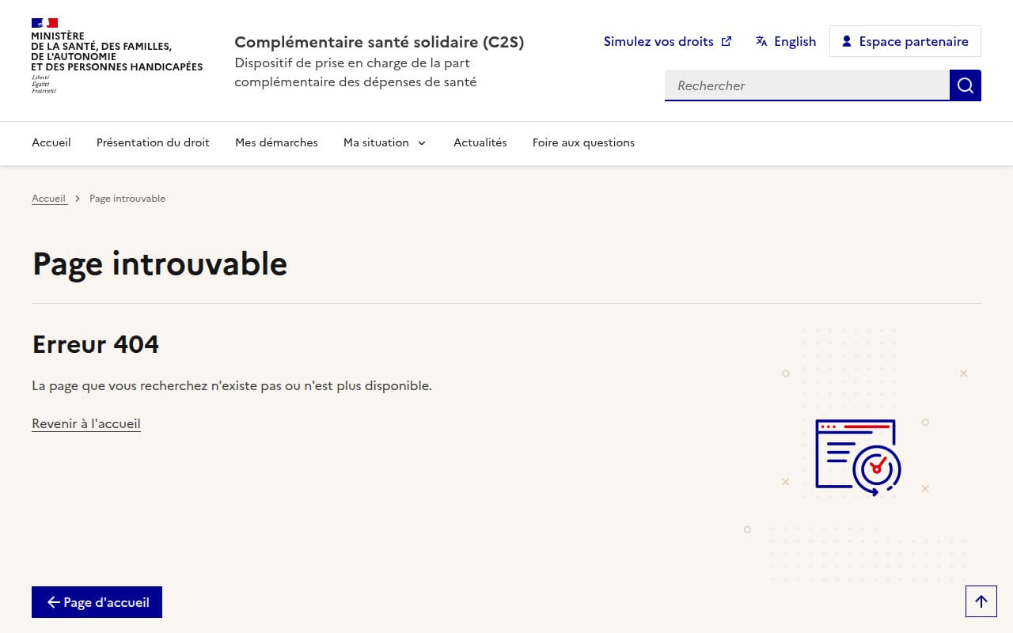Click the back-to-top arrow button
The height and width of the screenshot is (633, 1013).
(981, 601)
